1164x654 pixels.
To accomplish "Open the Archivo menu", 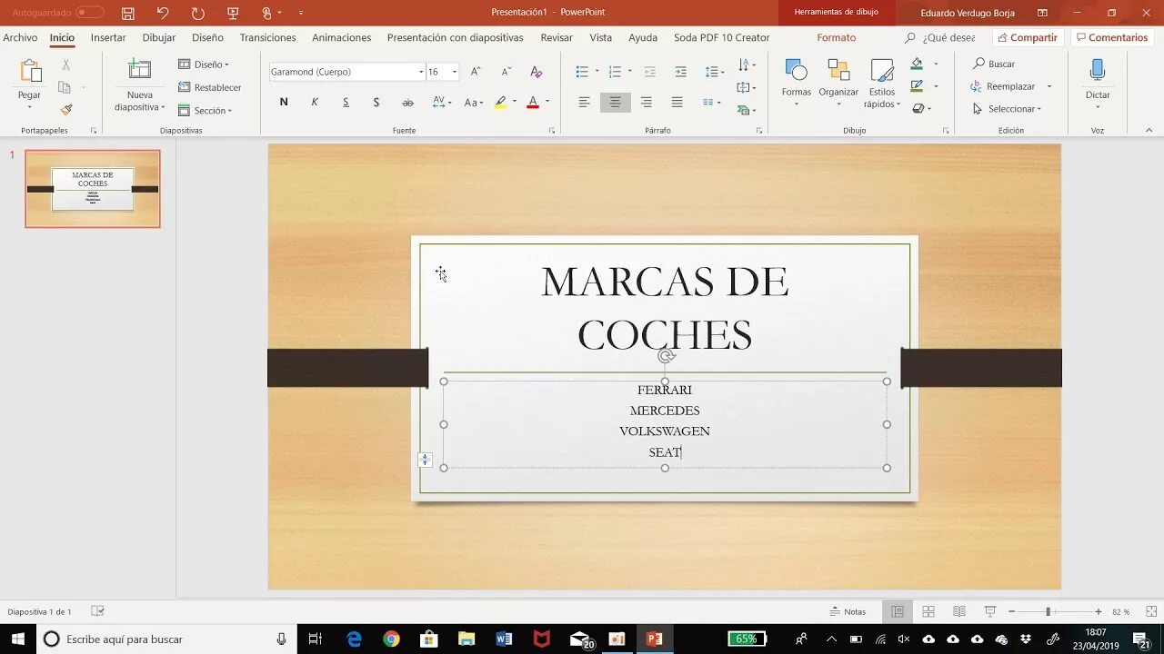I will click(x=20, y=37).
